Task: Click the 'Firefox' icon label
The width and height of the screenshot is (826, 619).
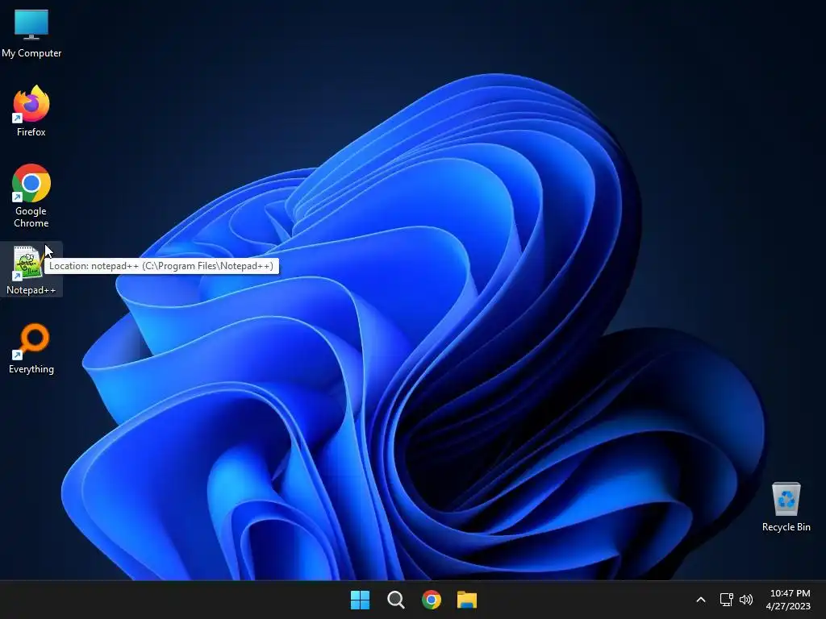Action: pos(31,132)
